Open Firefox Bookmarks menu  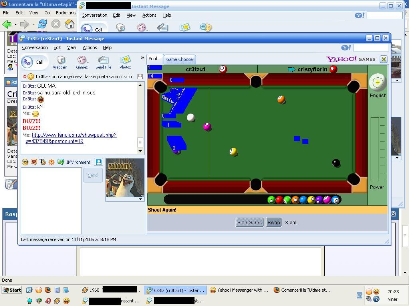66,13
